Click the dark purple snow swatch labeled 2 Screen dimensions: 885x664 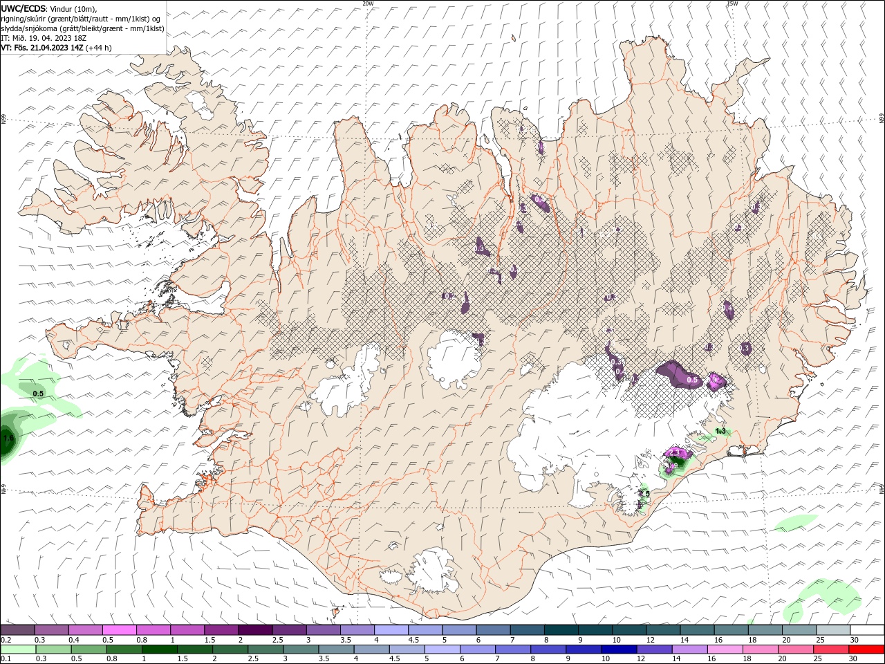point(255,630)
